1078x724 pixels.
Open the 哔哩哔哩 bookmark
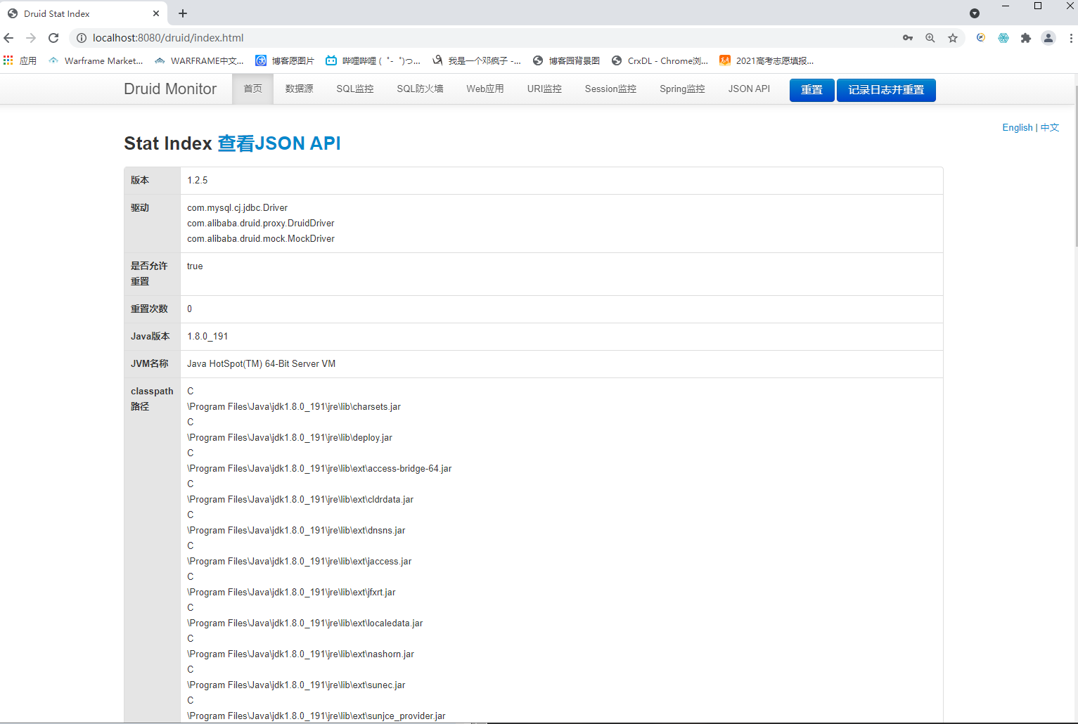[373, 60]
